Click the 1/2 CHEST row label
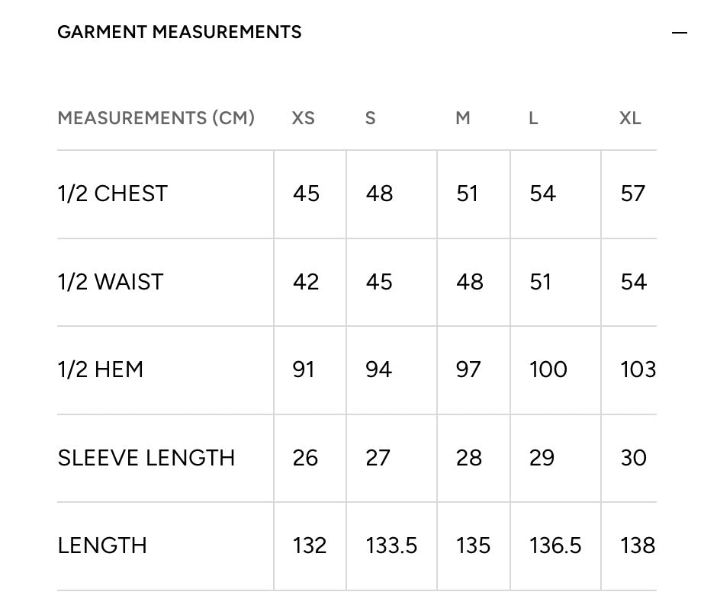The height and width of the screenshot is (595, 704). pyautogui.click(x=113, y=194)
